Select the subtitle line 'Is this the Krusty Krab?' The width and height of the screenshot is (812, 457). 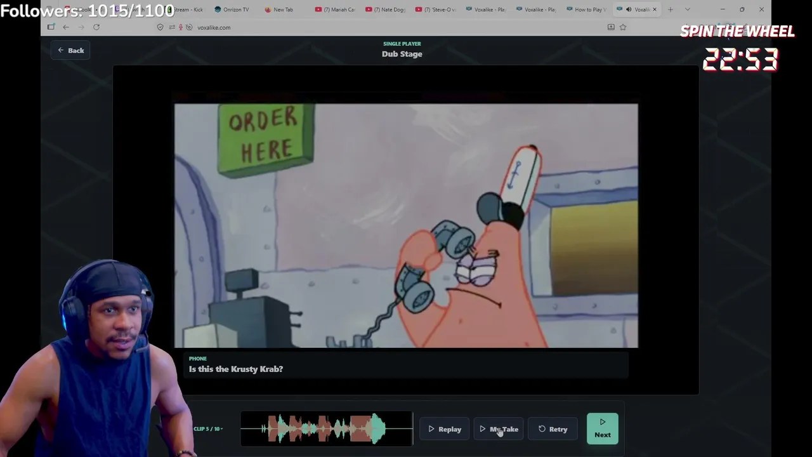point(236,369)
